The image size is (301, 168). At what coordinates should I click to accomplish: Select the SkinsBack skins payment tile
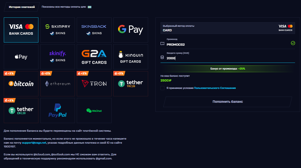(94, 30)
